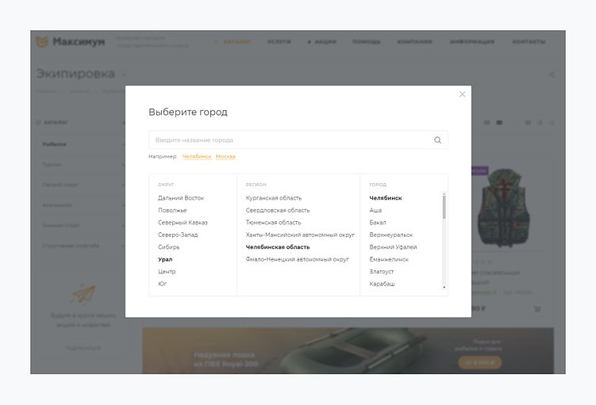Screen dimensions: 596x405
Task: Click scrollbar down arrow in city list
Action: (444, 288)
